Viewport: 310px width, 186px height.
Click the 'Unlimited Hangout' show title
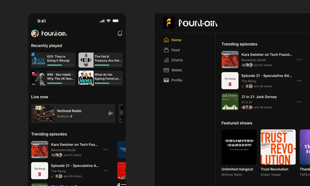coord(237,169)
